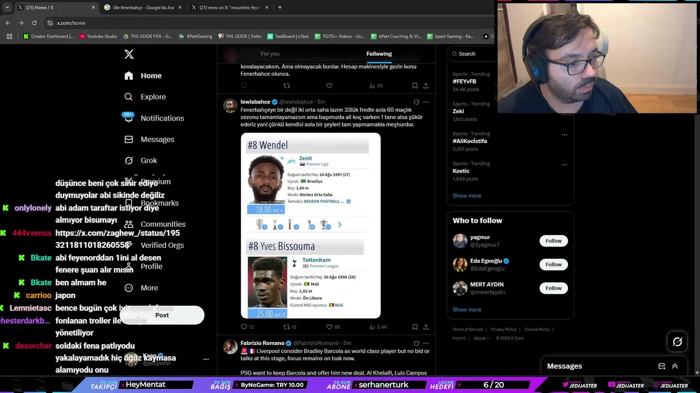Switch to Following tab
700x393 pixels.
pyautogui.click(x=379, y=53)
